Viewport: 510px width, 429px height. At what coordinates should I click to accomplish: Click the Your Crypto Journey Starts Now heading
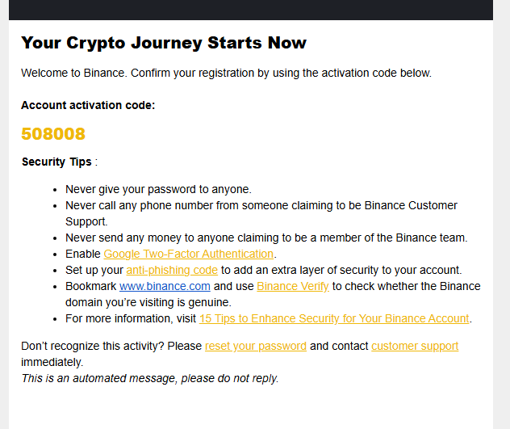coord(164,43)
